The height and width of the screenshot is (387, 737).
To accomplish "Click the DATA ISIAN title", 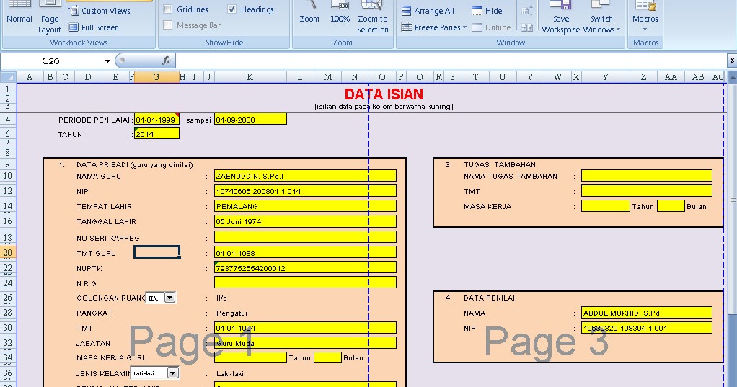I will coord(384,94).
